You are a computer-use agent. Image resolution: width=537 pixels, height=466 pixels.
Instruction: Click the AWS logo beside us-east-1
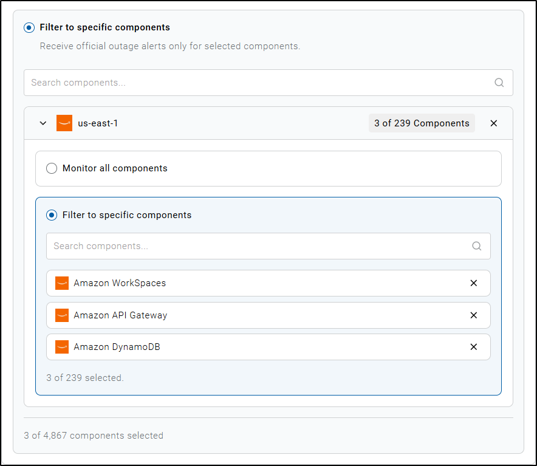tap(64, 123)
